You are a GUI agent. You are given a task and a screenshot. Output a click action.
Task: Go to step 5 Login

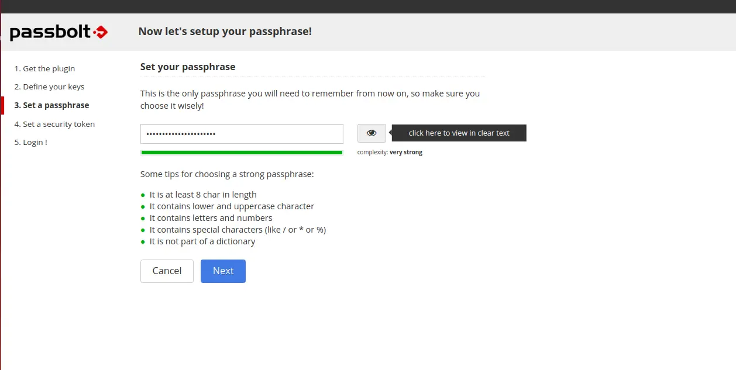tap(30, 142)
